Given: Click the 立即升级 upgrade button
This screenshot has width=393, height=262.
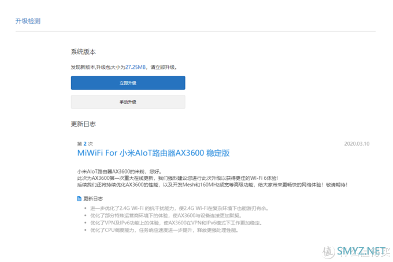Looking at the screenshot, I should click(128, 83).
